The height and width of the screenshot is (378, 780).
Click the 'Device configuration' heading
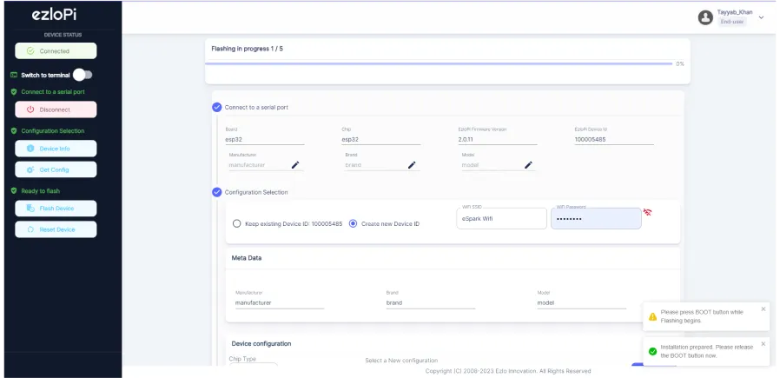pos(261,344)
